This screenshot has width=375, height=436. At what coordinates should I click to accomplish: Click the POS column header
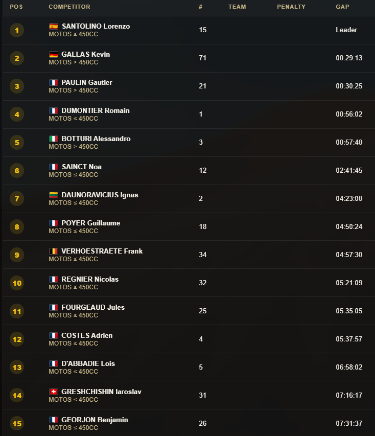point(16,7)
